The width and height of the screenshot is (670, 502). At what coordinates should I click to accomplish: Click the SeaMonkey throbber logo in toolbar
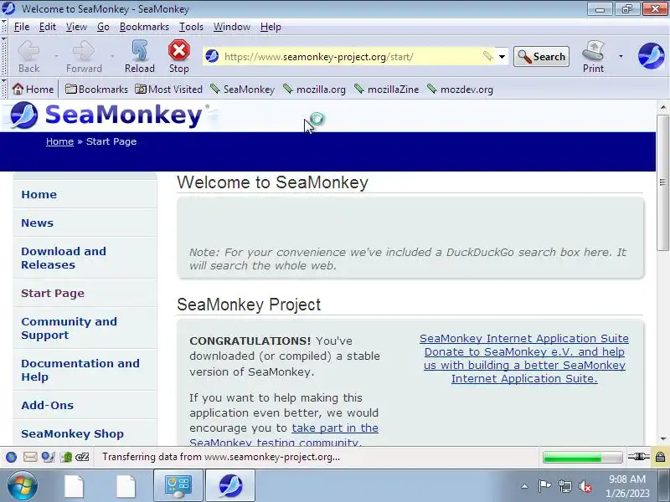(x=651, y=56)
